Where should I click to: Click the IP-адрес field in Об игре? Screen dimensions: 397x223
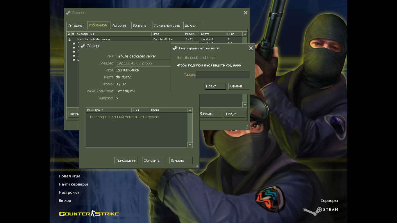[144, 63]
